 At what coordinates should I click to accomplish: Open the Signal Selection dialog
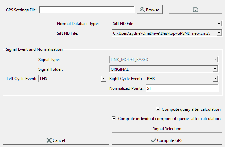tap(167, 129)
